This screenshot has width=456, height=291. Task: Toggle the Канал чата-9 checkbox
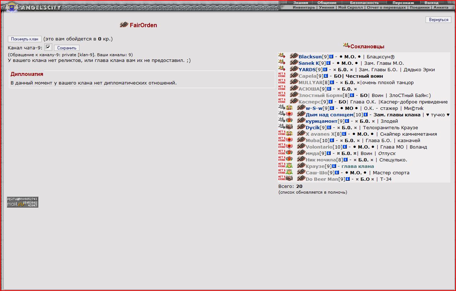[x=48, y=47]
